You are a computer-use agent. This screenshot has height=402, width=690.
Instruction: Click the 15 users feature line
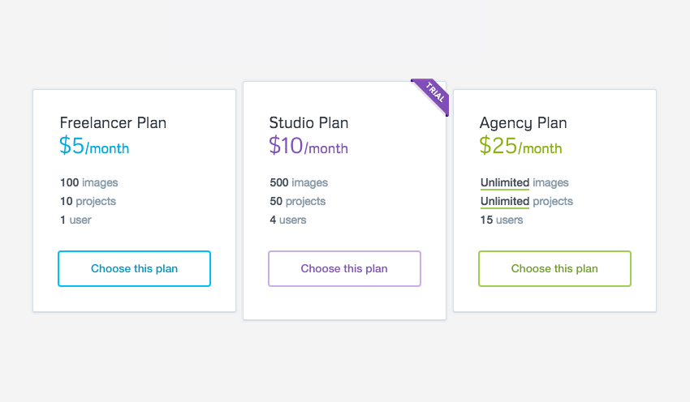502,220
